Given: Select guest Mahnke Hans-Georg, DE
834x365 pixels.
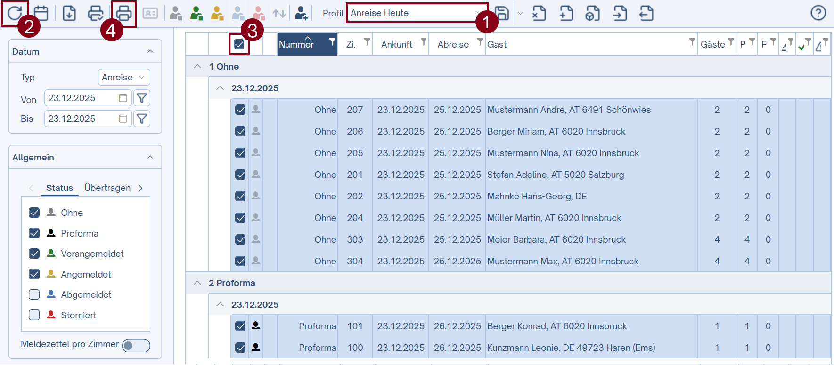Looking at the screenshot, I should click(537, 196).
